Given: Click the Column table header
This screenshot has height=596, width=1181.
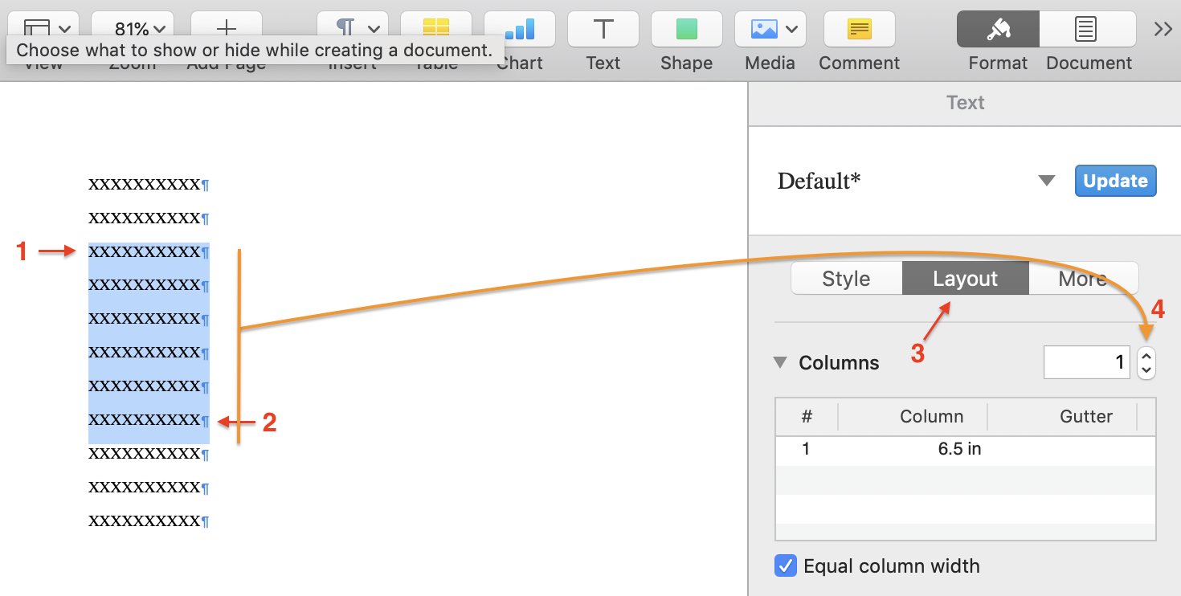Looking at the screenshot, I should (931, 416).
